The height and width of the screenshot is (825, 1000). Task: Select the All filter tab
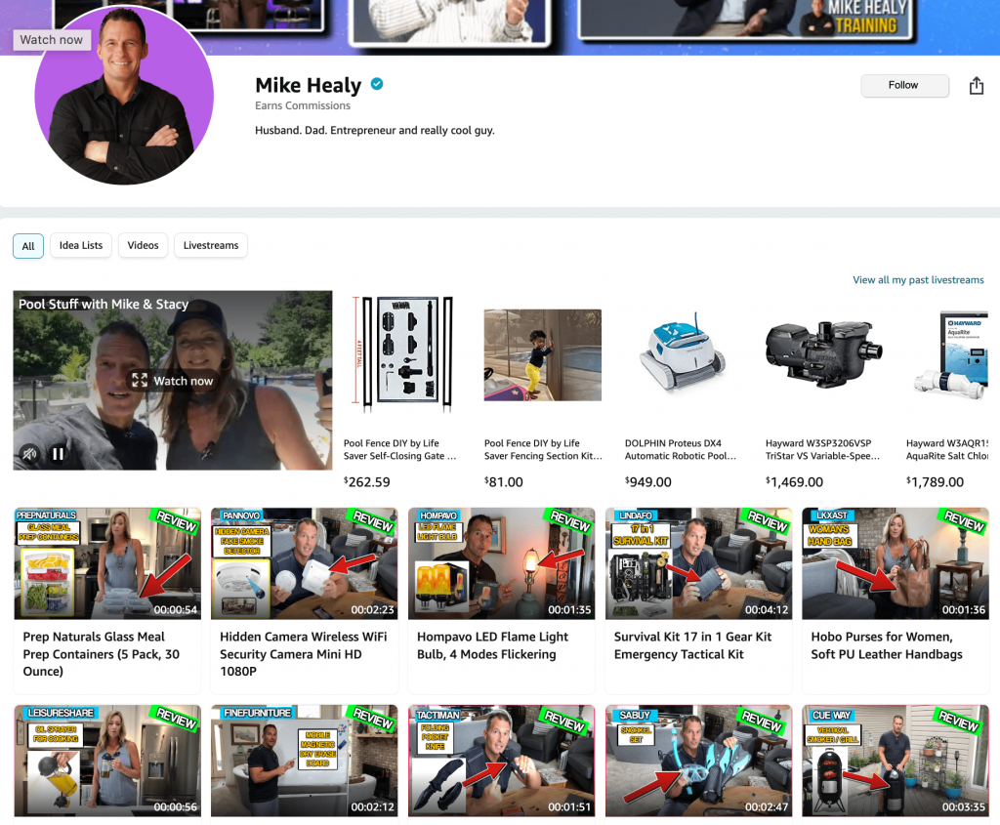click(x=27, y=245)
